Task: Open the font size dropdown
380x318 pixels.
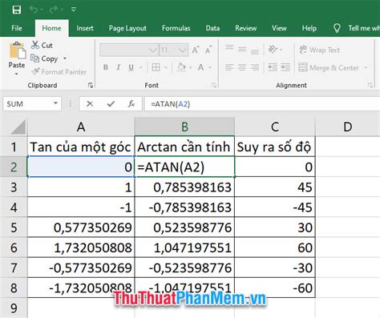Action: [x=183, y=50]
